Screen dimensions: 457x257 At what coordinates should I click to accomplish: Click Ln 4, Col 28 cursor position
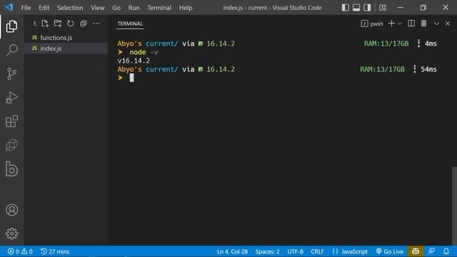[x=232, y=251]
